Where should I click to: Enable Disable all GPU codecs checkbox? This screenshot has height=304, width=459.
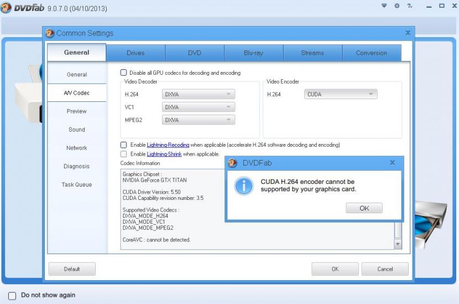click(x=124, y=73)
